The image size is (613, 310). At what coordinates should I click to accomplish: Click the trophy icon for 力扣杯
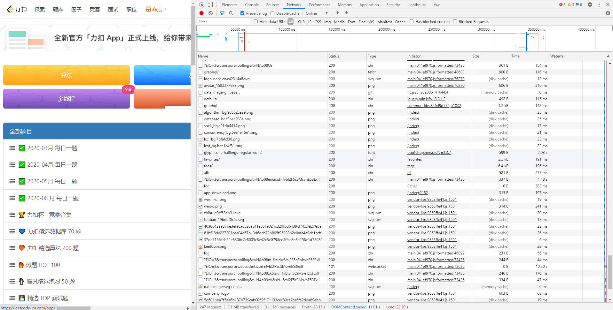(x=22, y=215)
